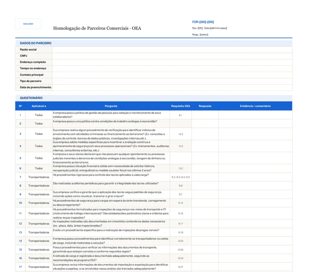Click the Evidência cell for question 14
This screenshot has height=272, width=311.
[255, 241]
